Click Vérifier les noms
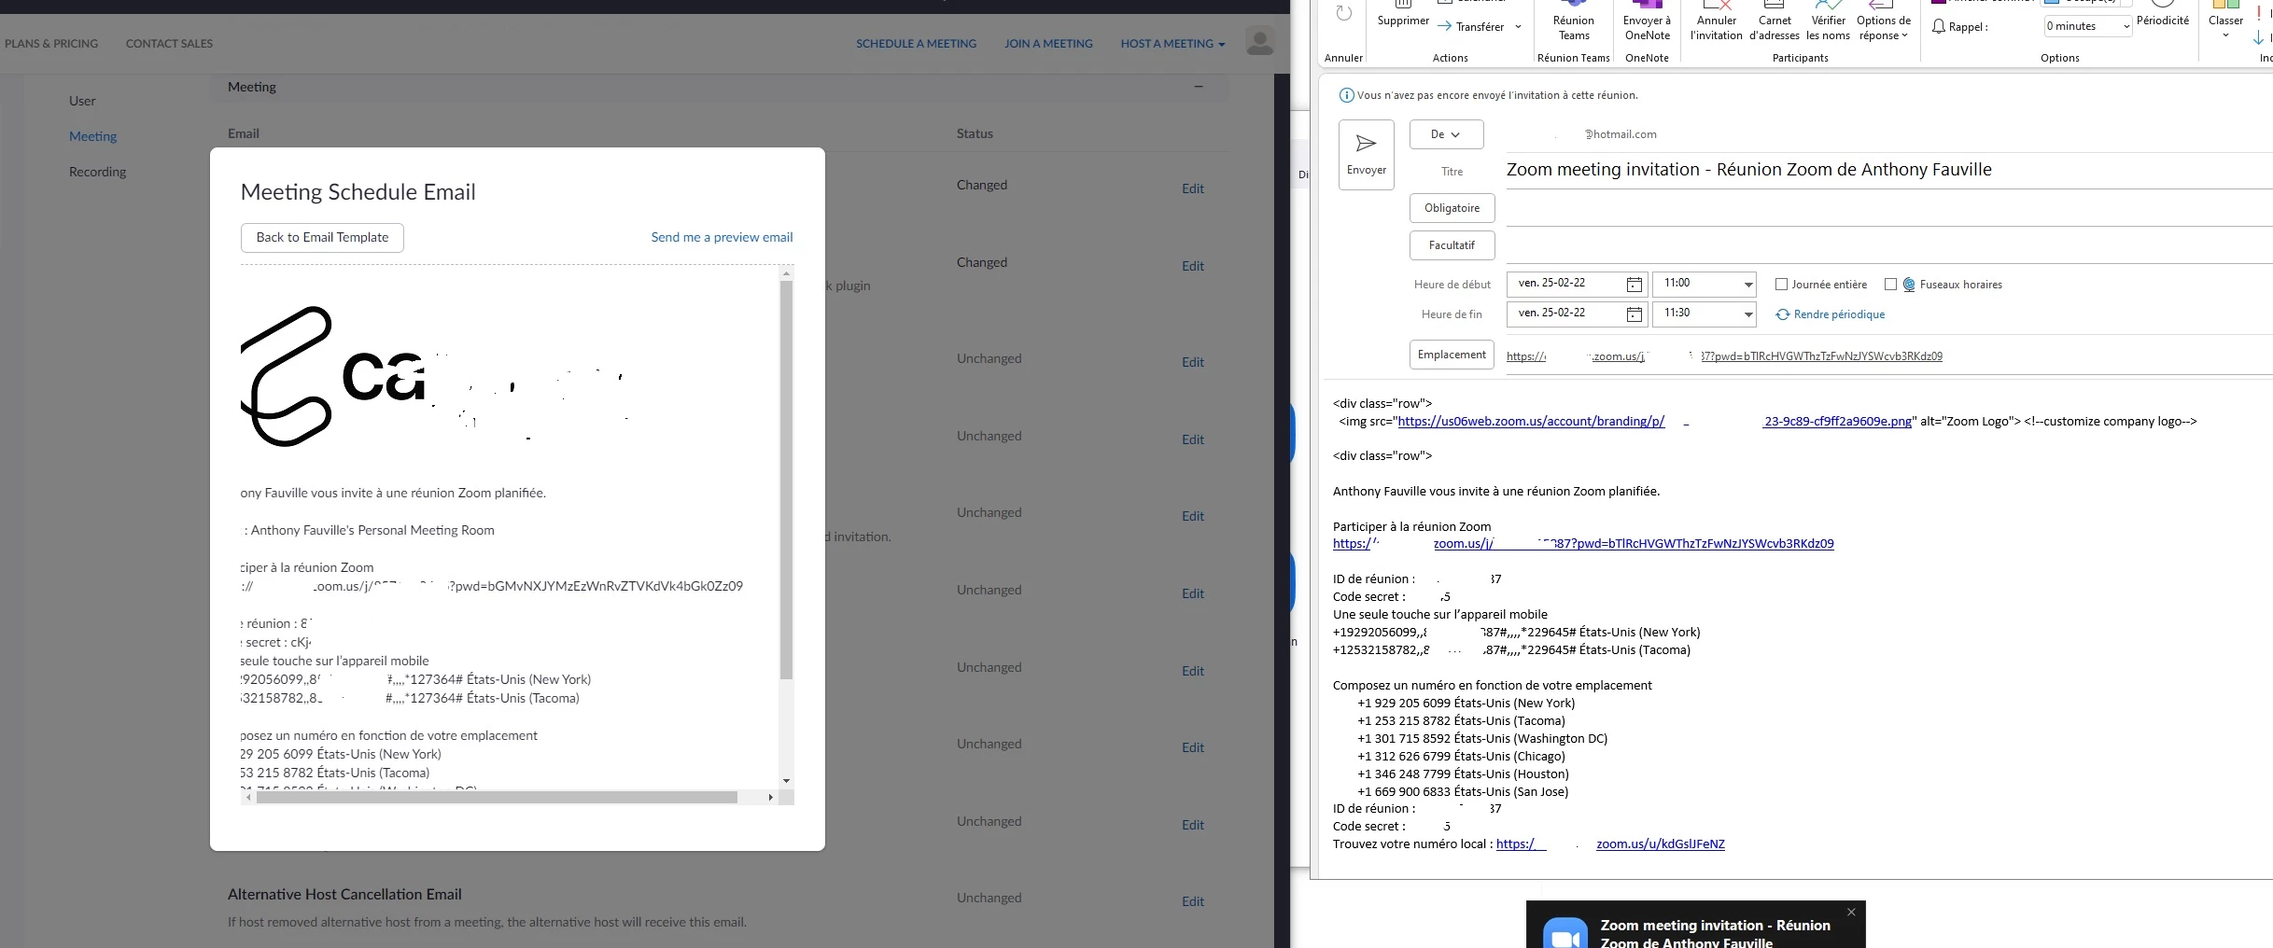 click(x=1828, y=21)
